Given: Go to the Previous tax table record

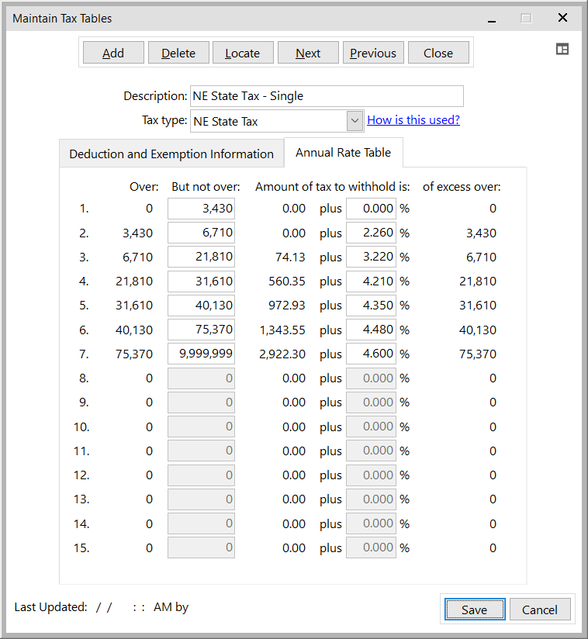Looking at the screenshot, I should pos(372,53).
